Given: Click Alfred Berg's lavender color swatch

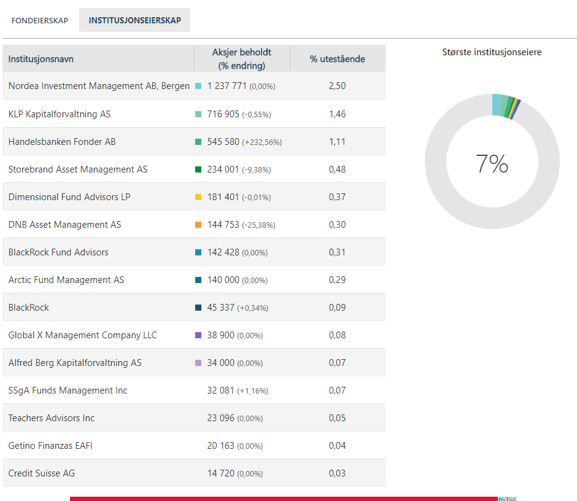Looking at the screenshot, I should tap(198, 363).
